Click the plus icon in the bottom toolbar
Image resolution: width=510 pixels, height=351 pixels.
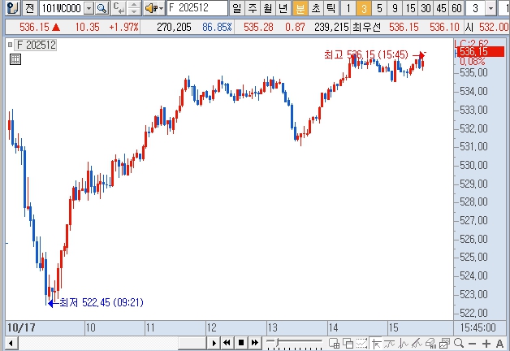tap(485, 343)
